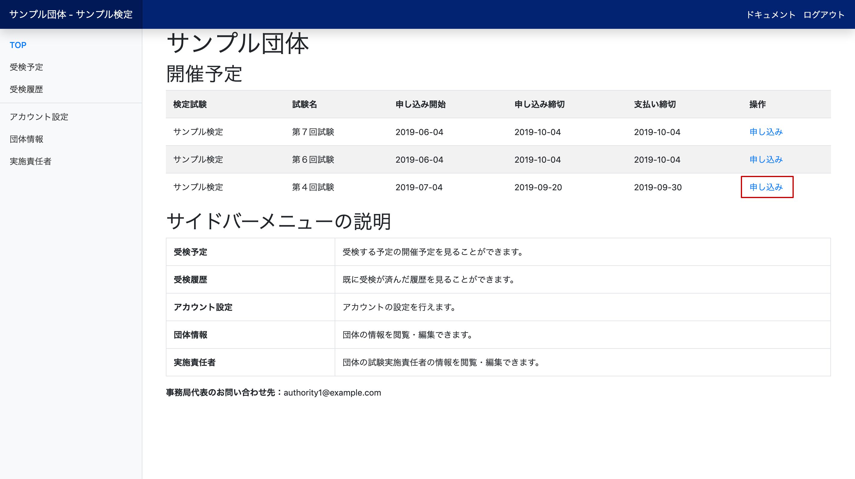855x479 pixels.
Task: Click the 申し込み開始 column header
Action: (421, 104)
